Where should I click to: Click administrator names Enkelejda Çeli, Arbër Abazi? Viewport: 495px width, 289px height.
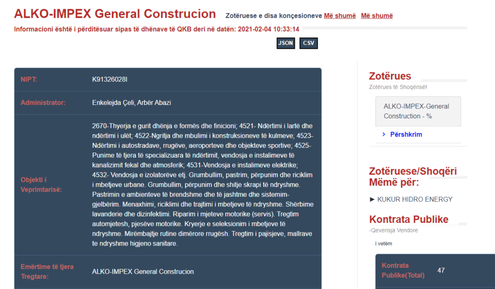point(131,103)
